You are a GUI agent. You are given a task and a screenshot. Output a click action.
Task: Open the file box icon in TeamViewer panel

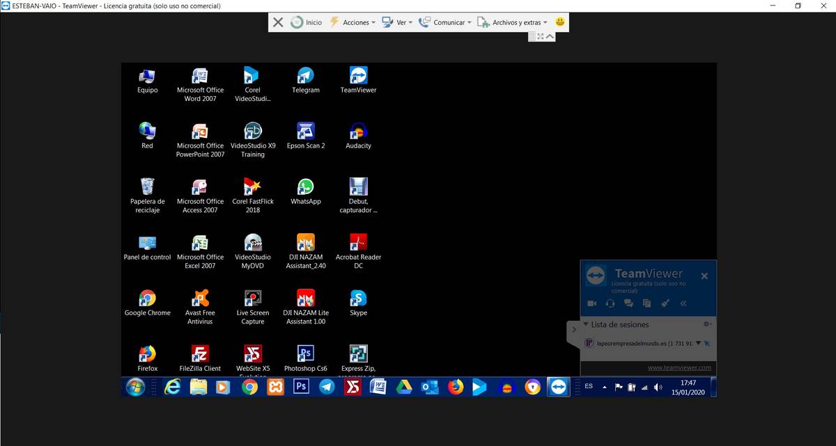(647, 303)
